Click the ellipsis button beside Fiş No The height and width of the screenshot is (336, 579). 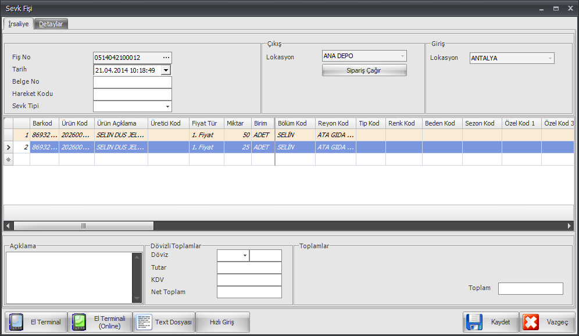click(x=166, y=58)
